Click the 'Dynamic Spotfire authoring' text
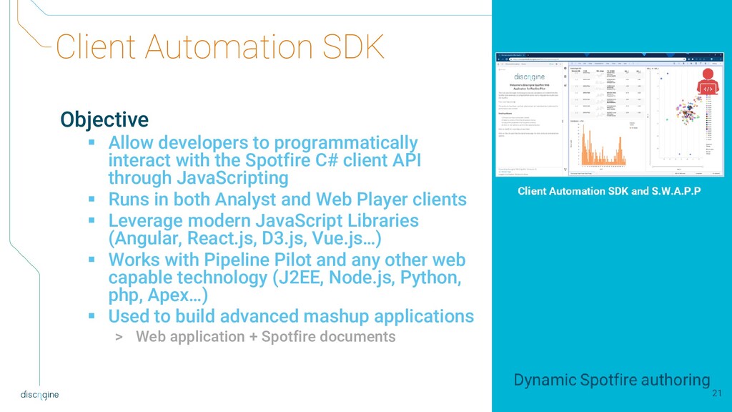 pyautogui.click(x=612, y=381)
